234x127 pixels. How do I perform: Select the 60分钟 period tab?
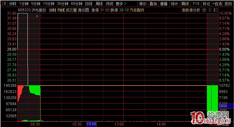[77, 4]
